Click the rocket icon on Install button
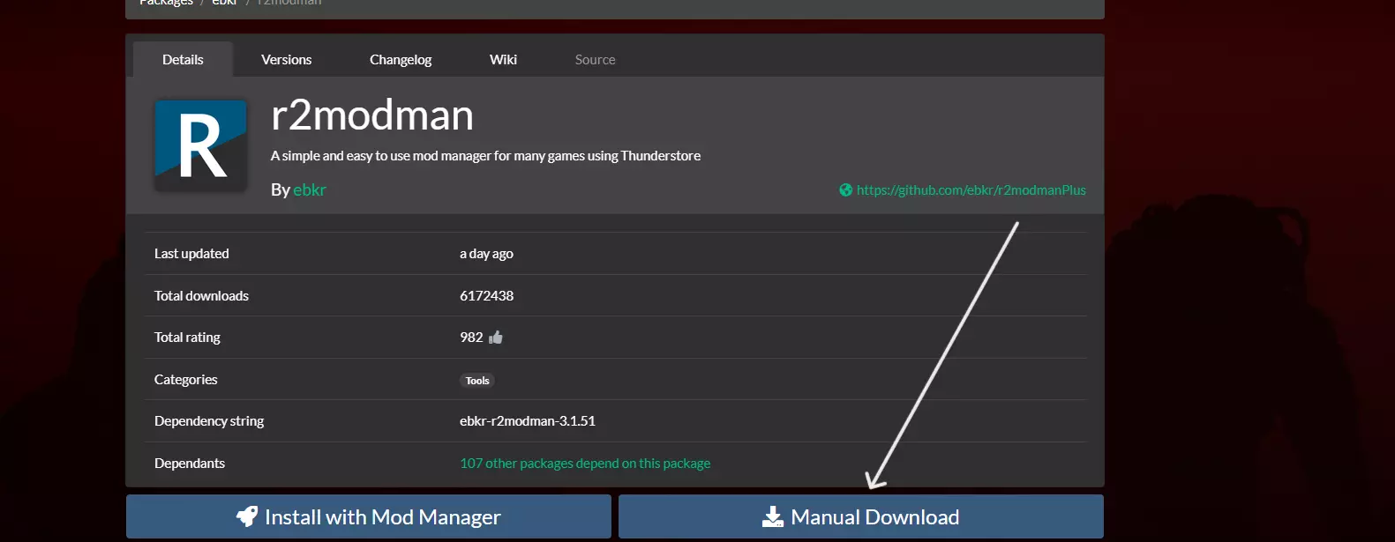Image resolution: width=1395 pixels, height=542 pixels. tap(247, 516)
